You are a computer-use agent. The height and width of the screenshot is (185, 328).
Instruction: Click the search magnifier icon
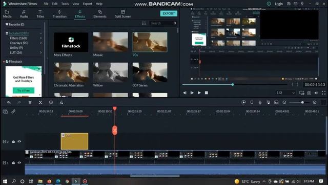(x=175, y=23)
